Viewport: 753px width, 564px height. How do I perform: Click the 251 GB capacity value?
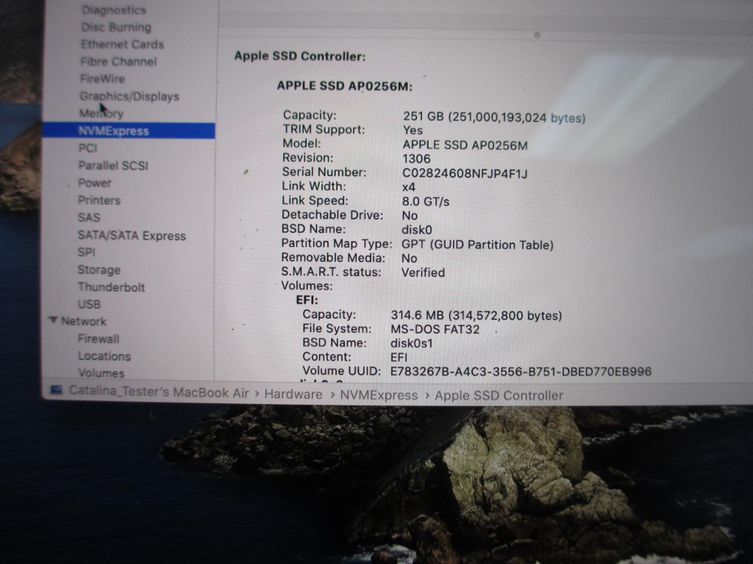click(494, 117)
